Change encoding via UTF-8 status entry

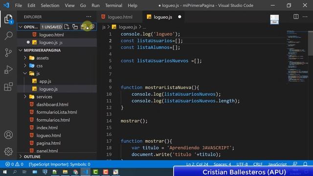tap(242, 164)
